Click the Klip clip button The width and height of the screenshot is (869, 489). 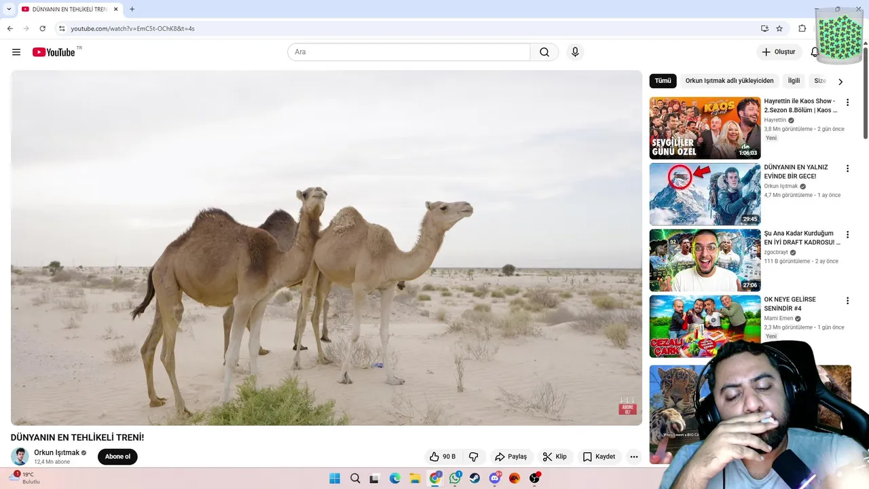[555, 456]
